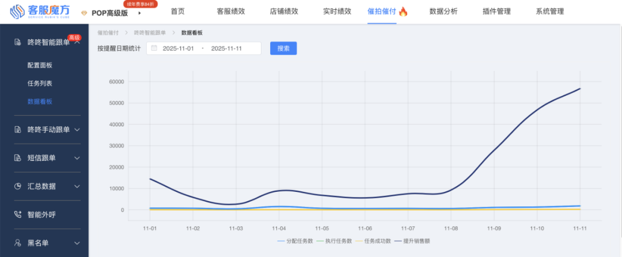Click the 11-01 x-axis label
The height and width of the screenshot is (257, 622).
pyautogui.click(x=150, y=229)
